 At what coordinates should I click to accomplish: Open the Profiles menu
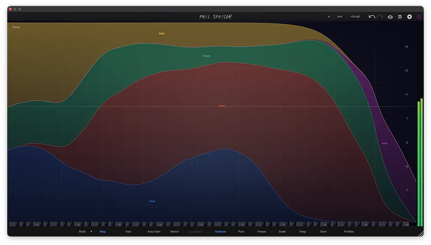point(349,232)
